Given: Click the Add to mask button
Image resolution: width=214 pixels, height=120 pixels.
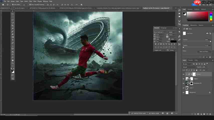Looking at the screenshot, I should click(154, 113).
